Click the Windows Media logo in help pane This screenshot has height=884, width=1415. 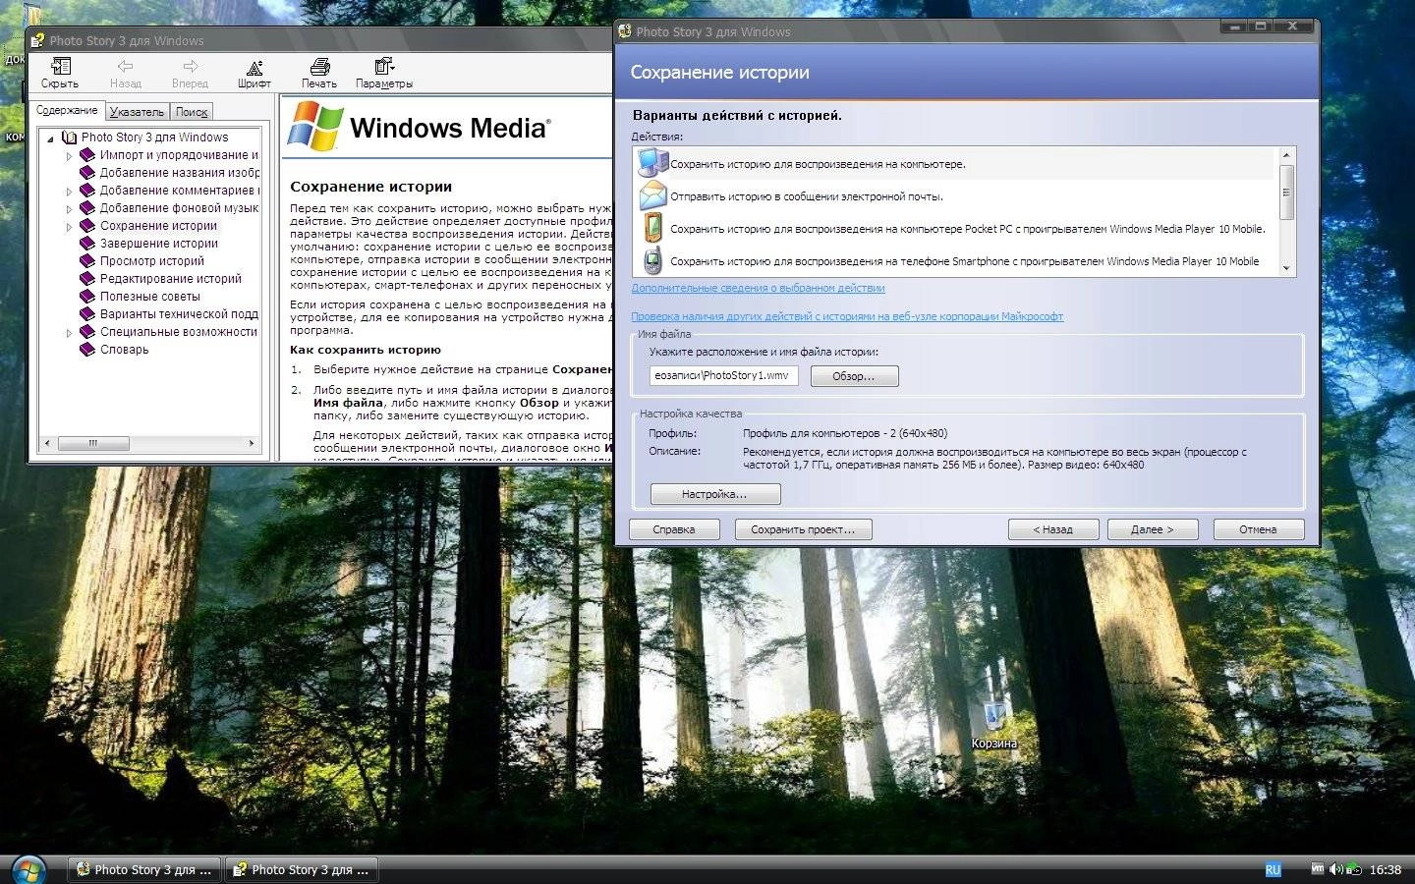point(419,127)
